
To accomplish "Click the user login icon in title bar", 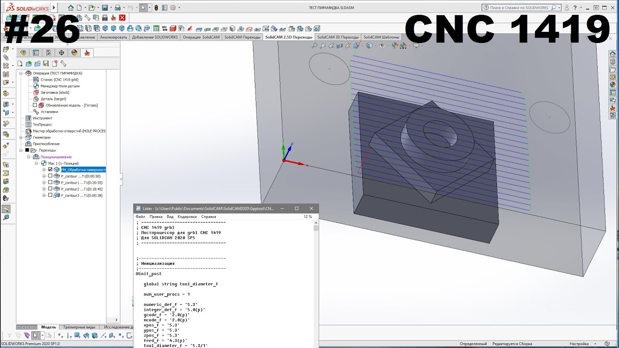I will point(566,8).
